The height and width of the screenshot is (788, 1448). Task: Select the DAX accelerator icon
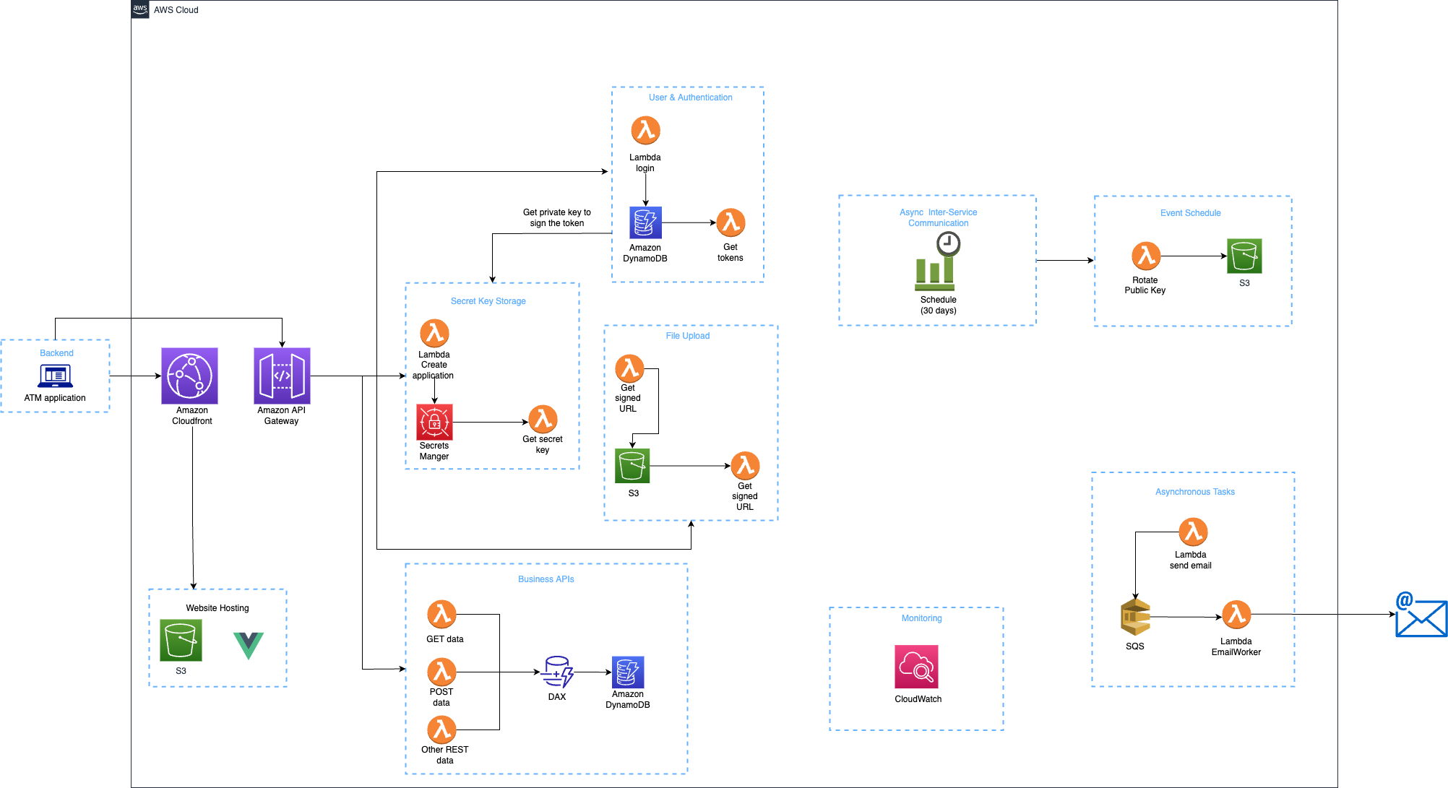pyautogui.click(x=557, y=672)
